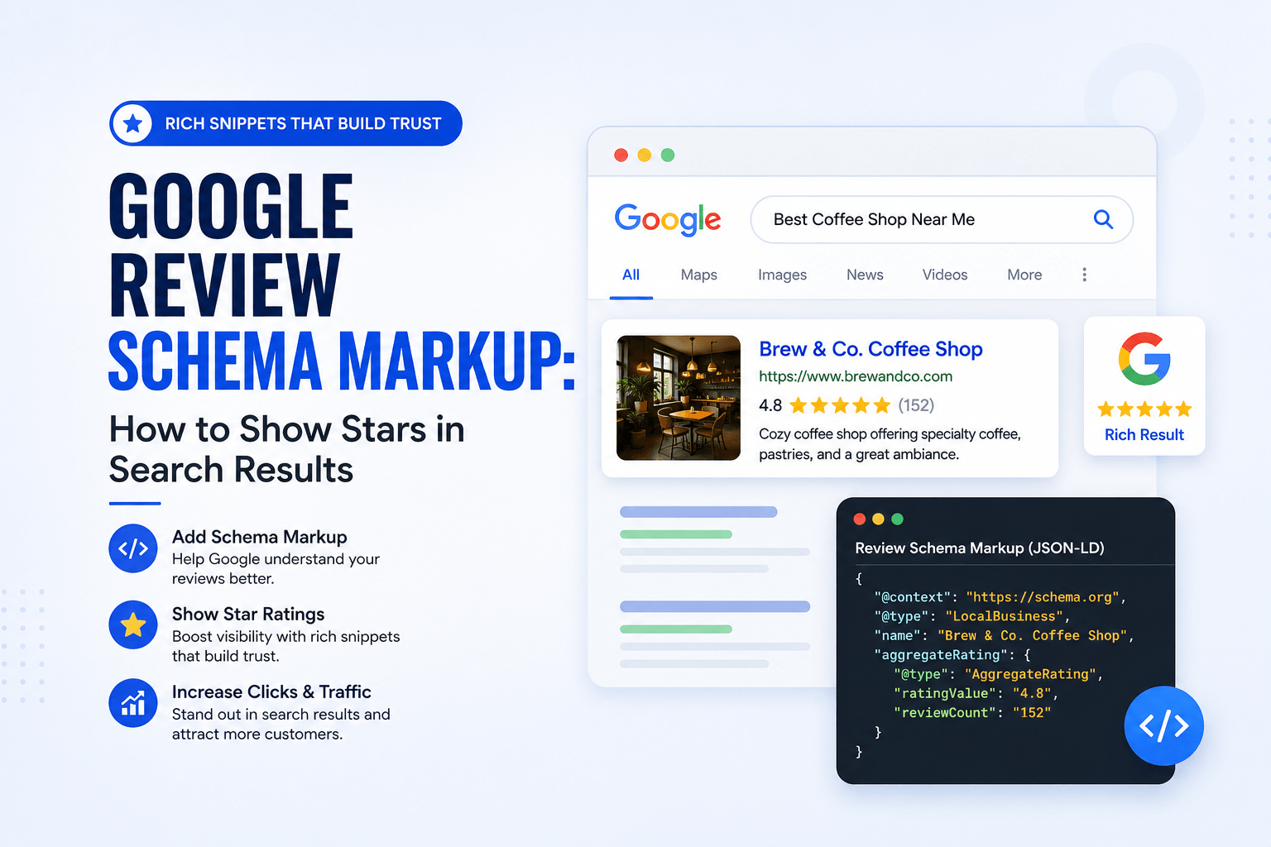
Task: Open the three-dot more options icon
Action: [1084, 275]
